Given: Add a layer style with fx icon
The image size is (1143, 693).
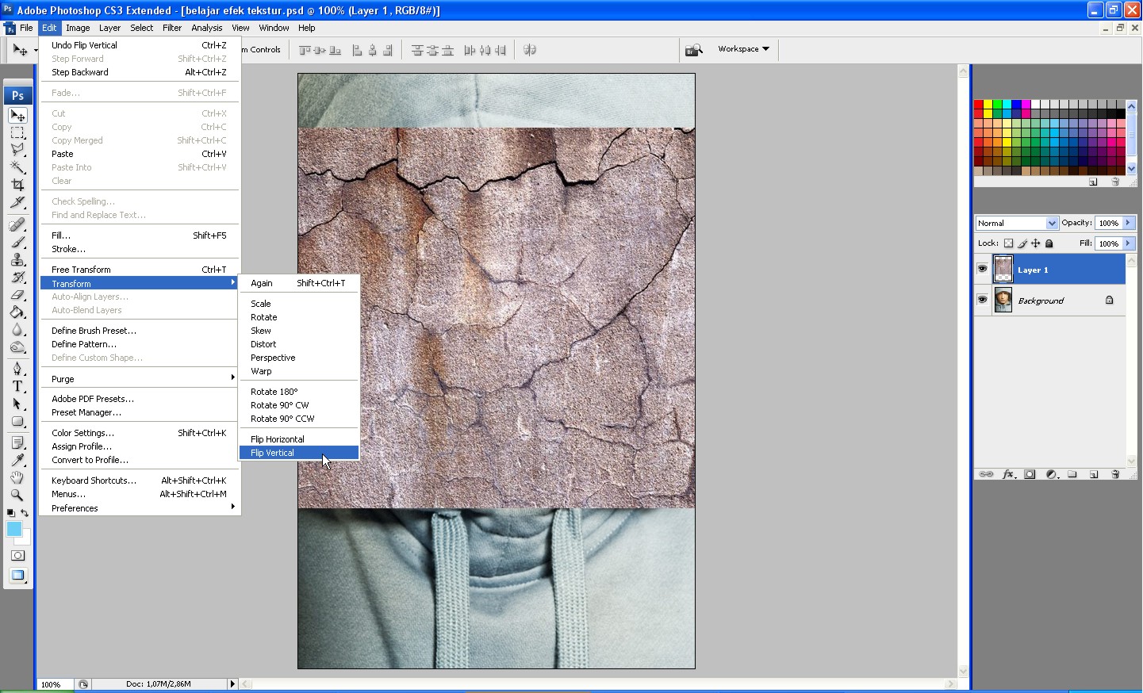Looking at the screenshot, I should pyautogui.click(x=1008, y=474).
